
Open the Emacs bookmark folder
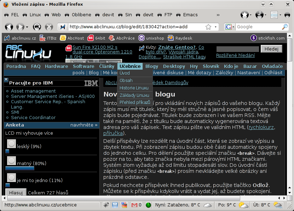tap(187, 15)
